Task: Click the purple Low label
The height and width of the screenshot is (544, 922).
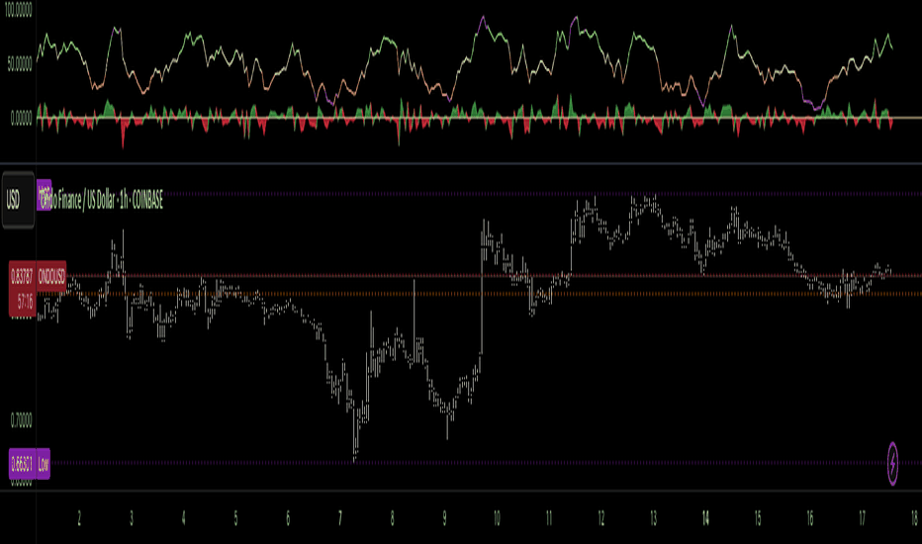Action: (x=44, y=464)
